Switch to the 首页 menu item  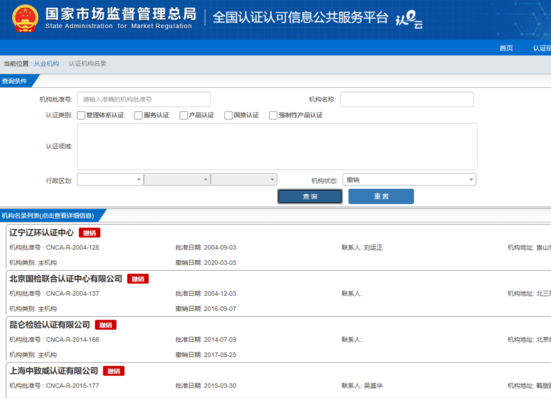tap(506, 48)
